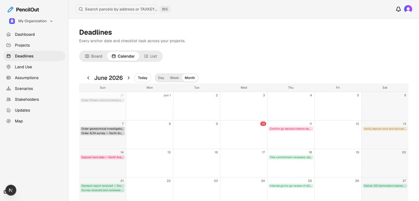419x201 pixels.
Task: Click the ⌘K shortcut badge
Action: 165,9
